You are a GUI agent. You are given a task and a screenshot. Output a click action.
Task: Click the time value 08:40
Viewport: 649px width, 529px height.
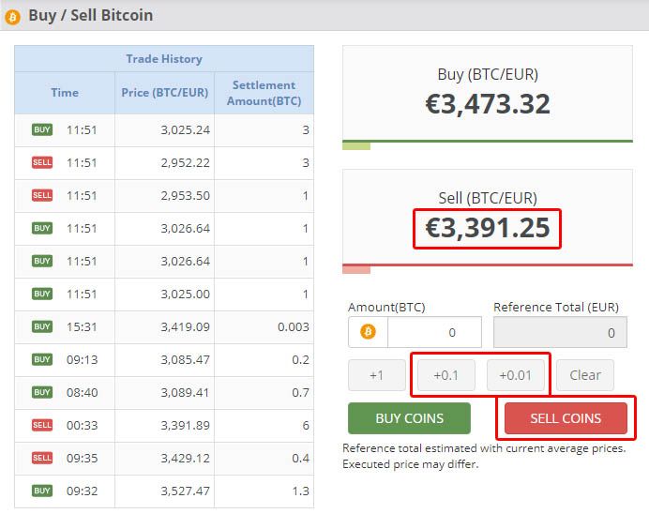[82, 392]
